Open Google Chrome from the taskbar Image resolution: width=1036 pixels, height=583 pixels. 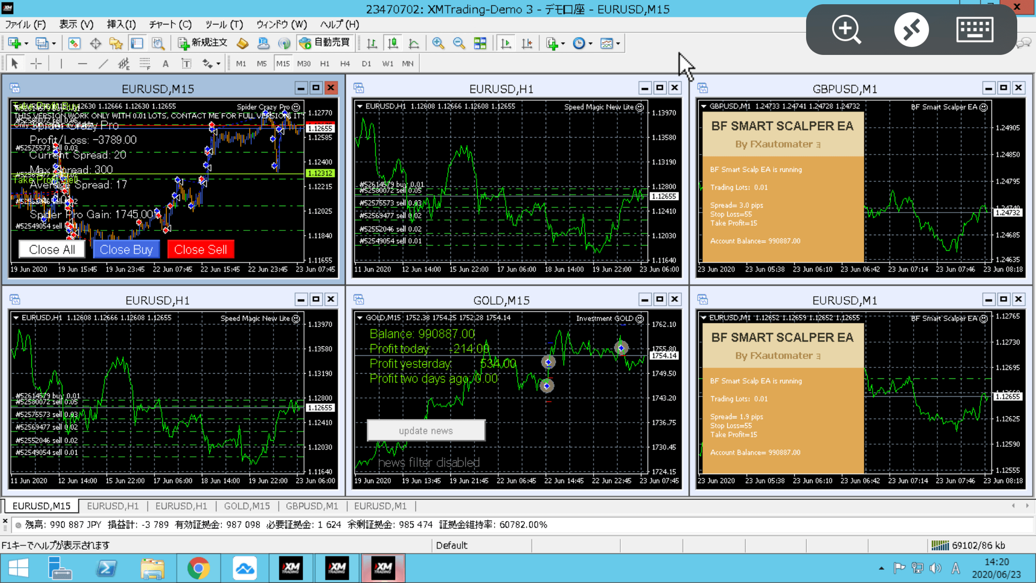click(x=198, y=568)
